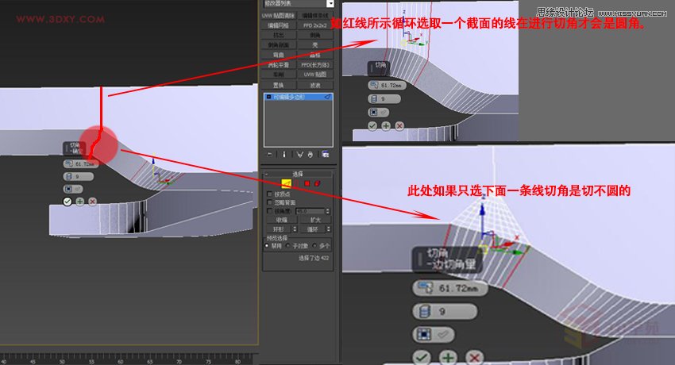
Task: Click the 环形 ring button
Action: pyautogui.click(x=279, y=229)
